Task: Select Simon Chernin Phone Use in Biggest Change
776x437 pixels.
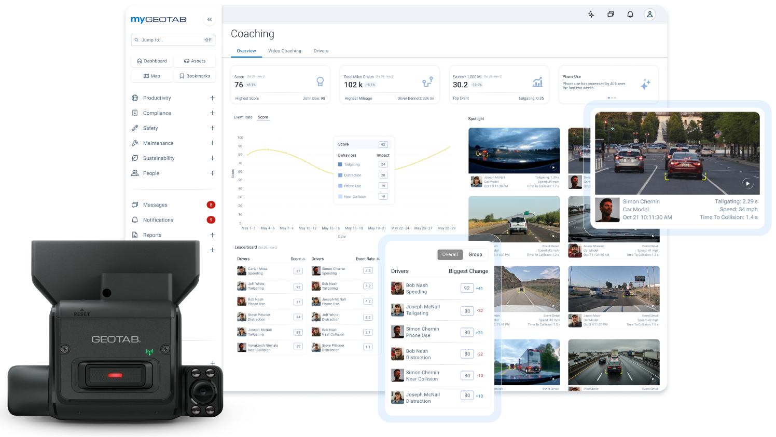Action: pyautogui.click(x=439, y=332)
